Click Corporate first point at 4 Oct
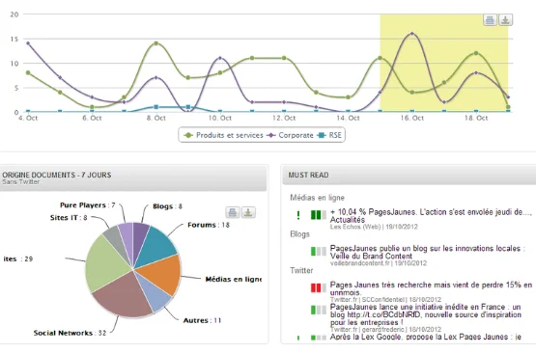Viewport: 536px width, 354px height. (28, 43)
